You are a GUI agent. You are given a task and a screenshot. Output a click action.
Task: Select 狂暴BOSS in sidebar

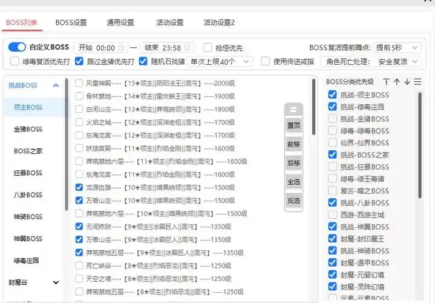pyautogui.click(x=28, y=173)
